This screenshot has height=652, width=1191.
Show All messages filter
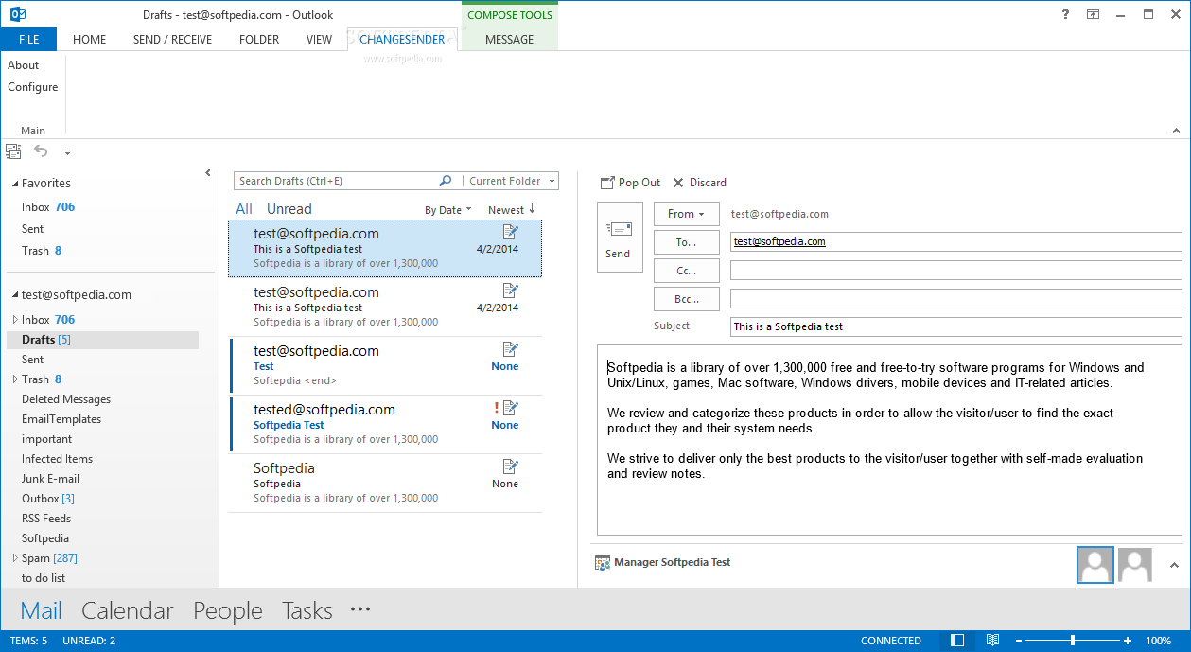(x=244, y=209)
